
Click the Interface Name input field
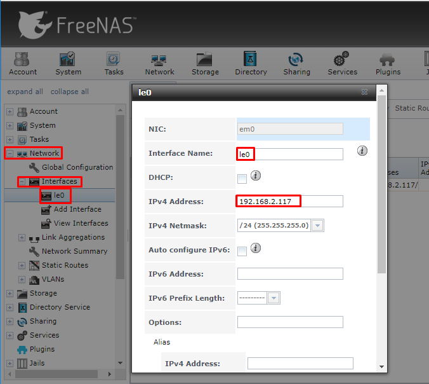(290, 154)
